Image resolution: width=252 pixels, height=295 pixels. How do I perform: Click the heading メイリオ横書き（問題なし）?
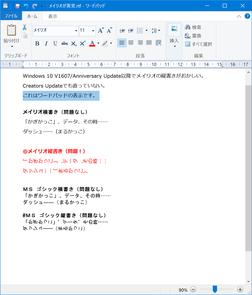click(55, 112)
